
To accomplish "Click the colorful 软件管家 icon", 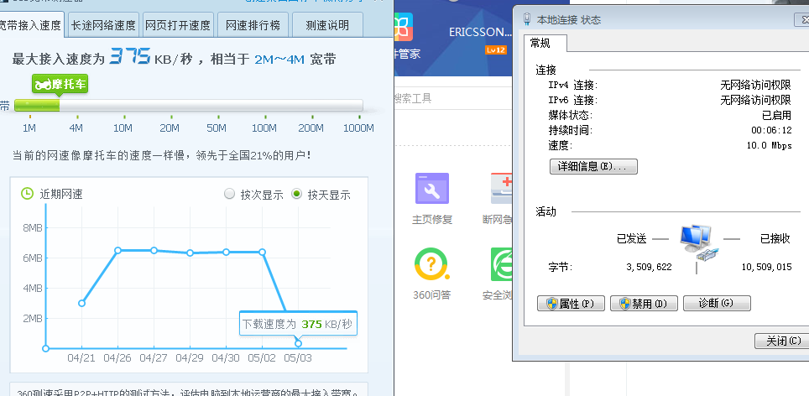I will 403,27.
